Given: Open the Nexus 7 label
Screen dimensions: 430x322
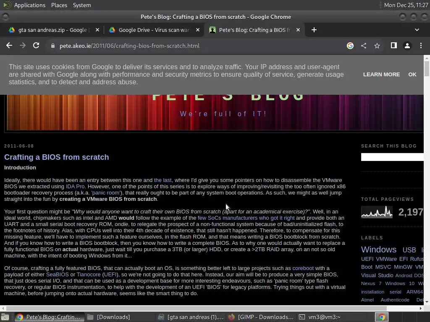Looking at the screenshot, I should (x=371, y=284).
